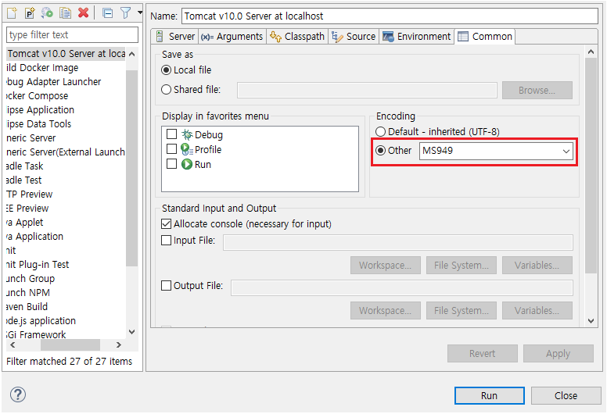
Task: Check Debug in favorites menu
Action: coord(171,134)
